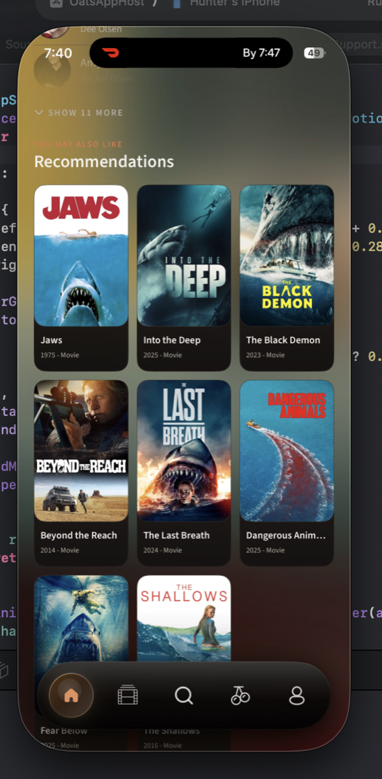Open the Search tab magnifier icon

click(184, 695)
